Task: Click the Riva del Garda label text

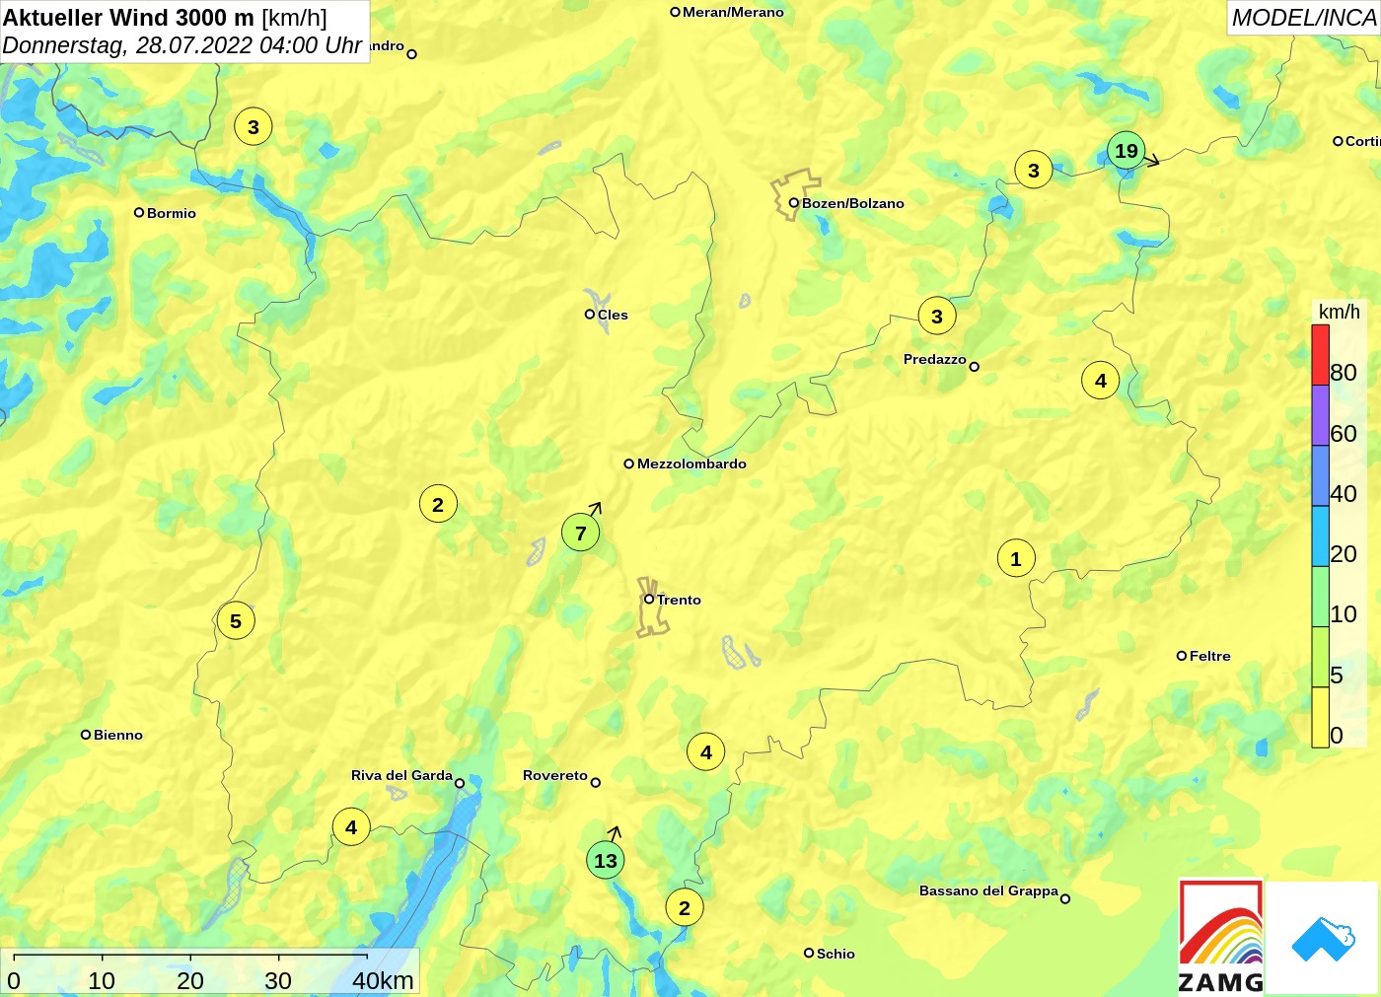Action: click(401, 775)
